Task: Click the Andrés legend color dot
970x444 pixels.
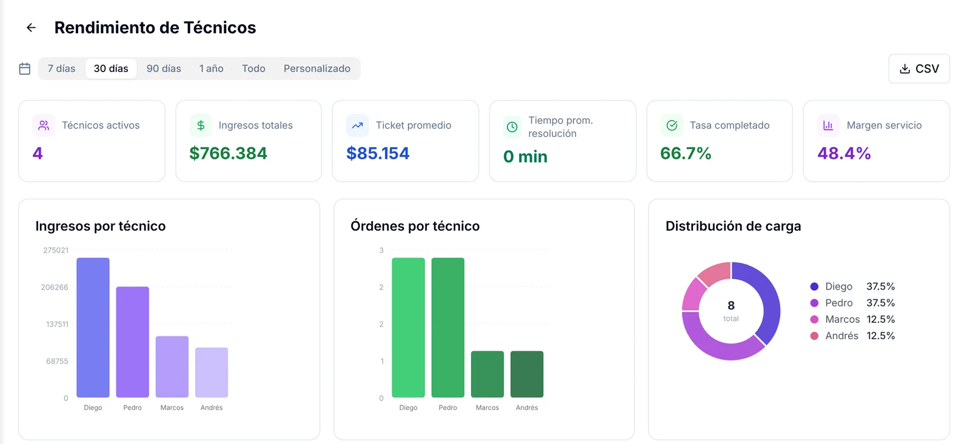Action: coord(814,336)
